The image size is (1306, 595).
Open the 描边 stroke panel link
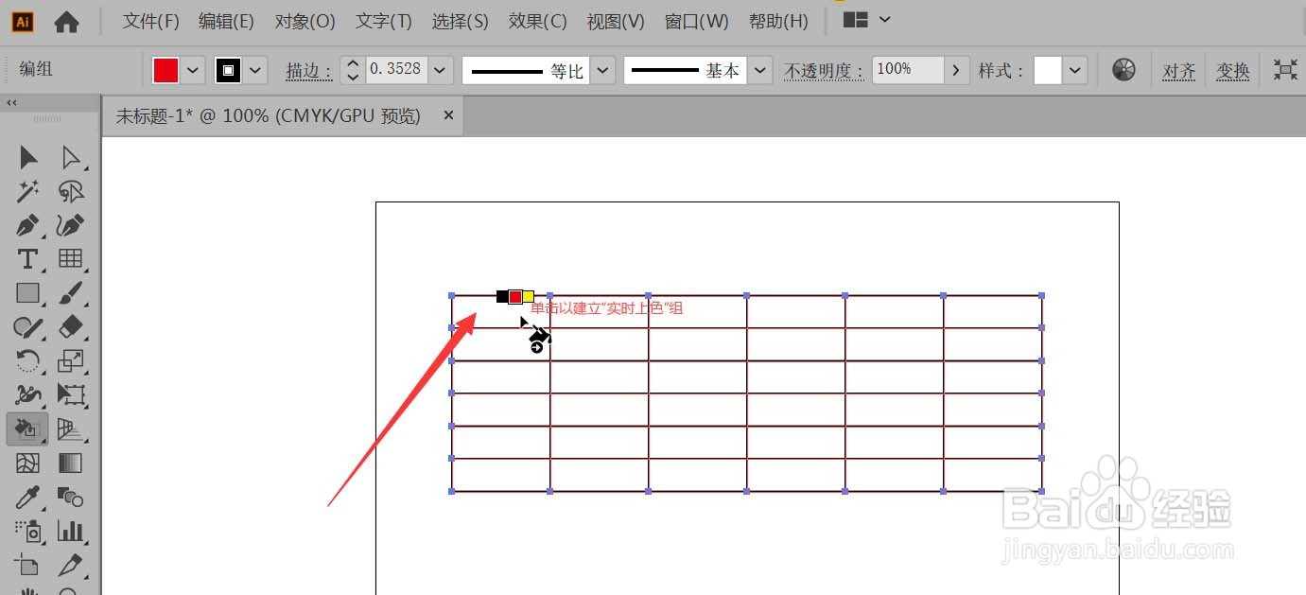(309, 71)
